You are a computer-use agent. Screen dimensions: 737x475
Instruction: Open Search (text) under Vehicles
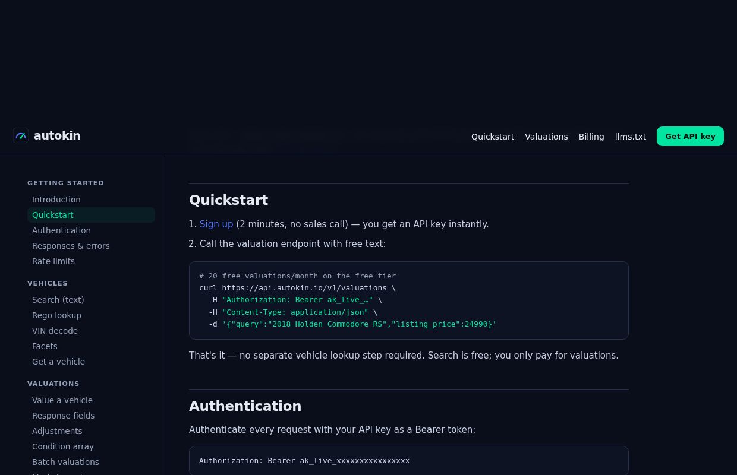tap(91, 300)
